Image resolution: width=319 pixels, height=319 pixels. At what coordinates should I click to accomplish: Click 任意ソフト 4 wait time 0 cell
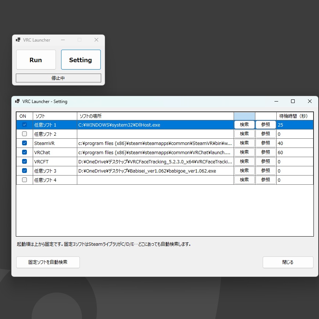[295, 180]
